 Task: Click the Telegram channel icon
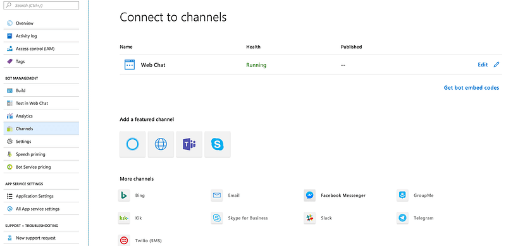(402, 218)
